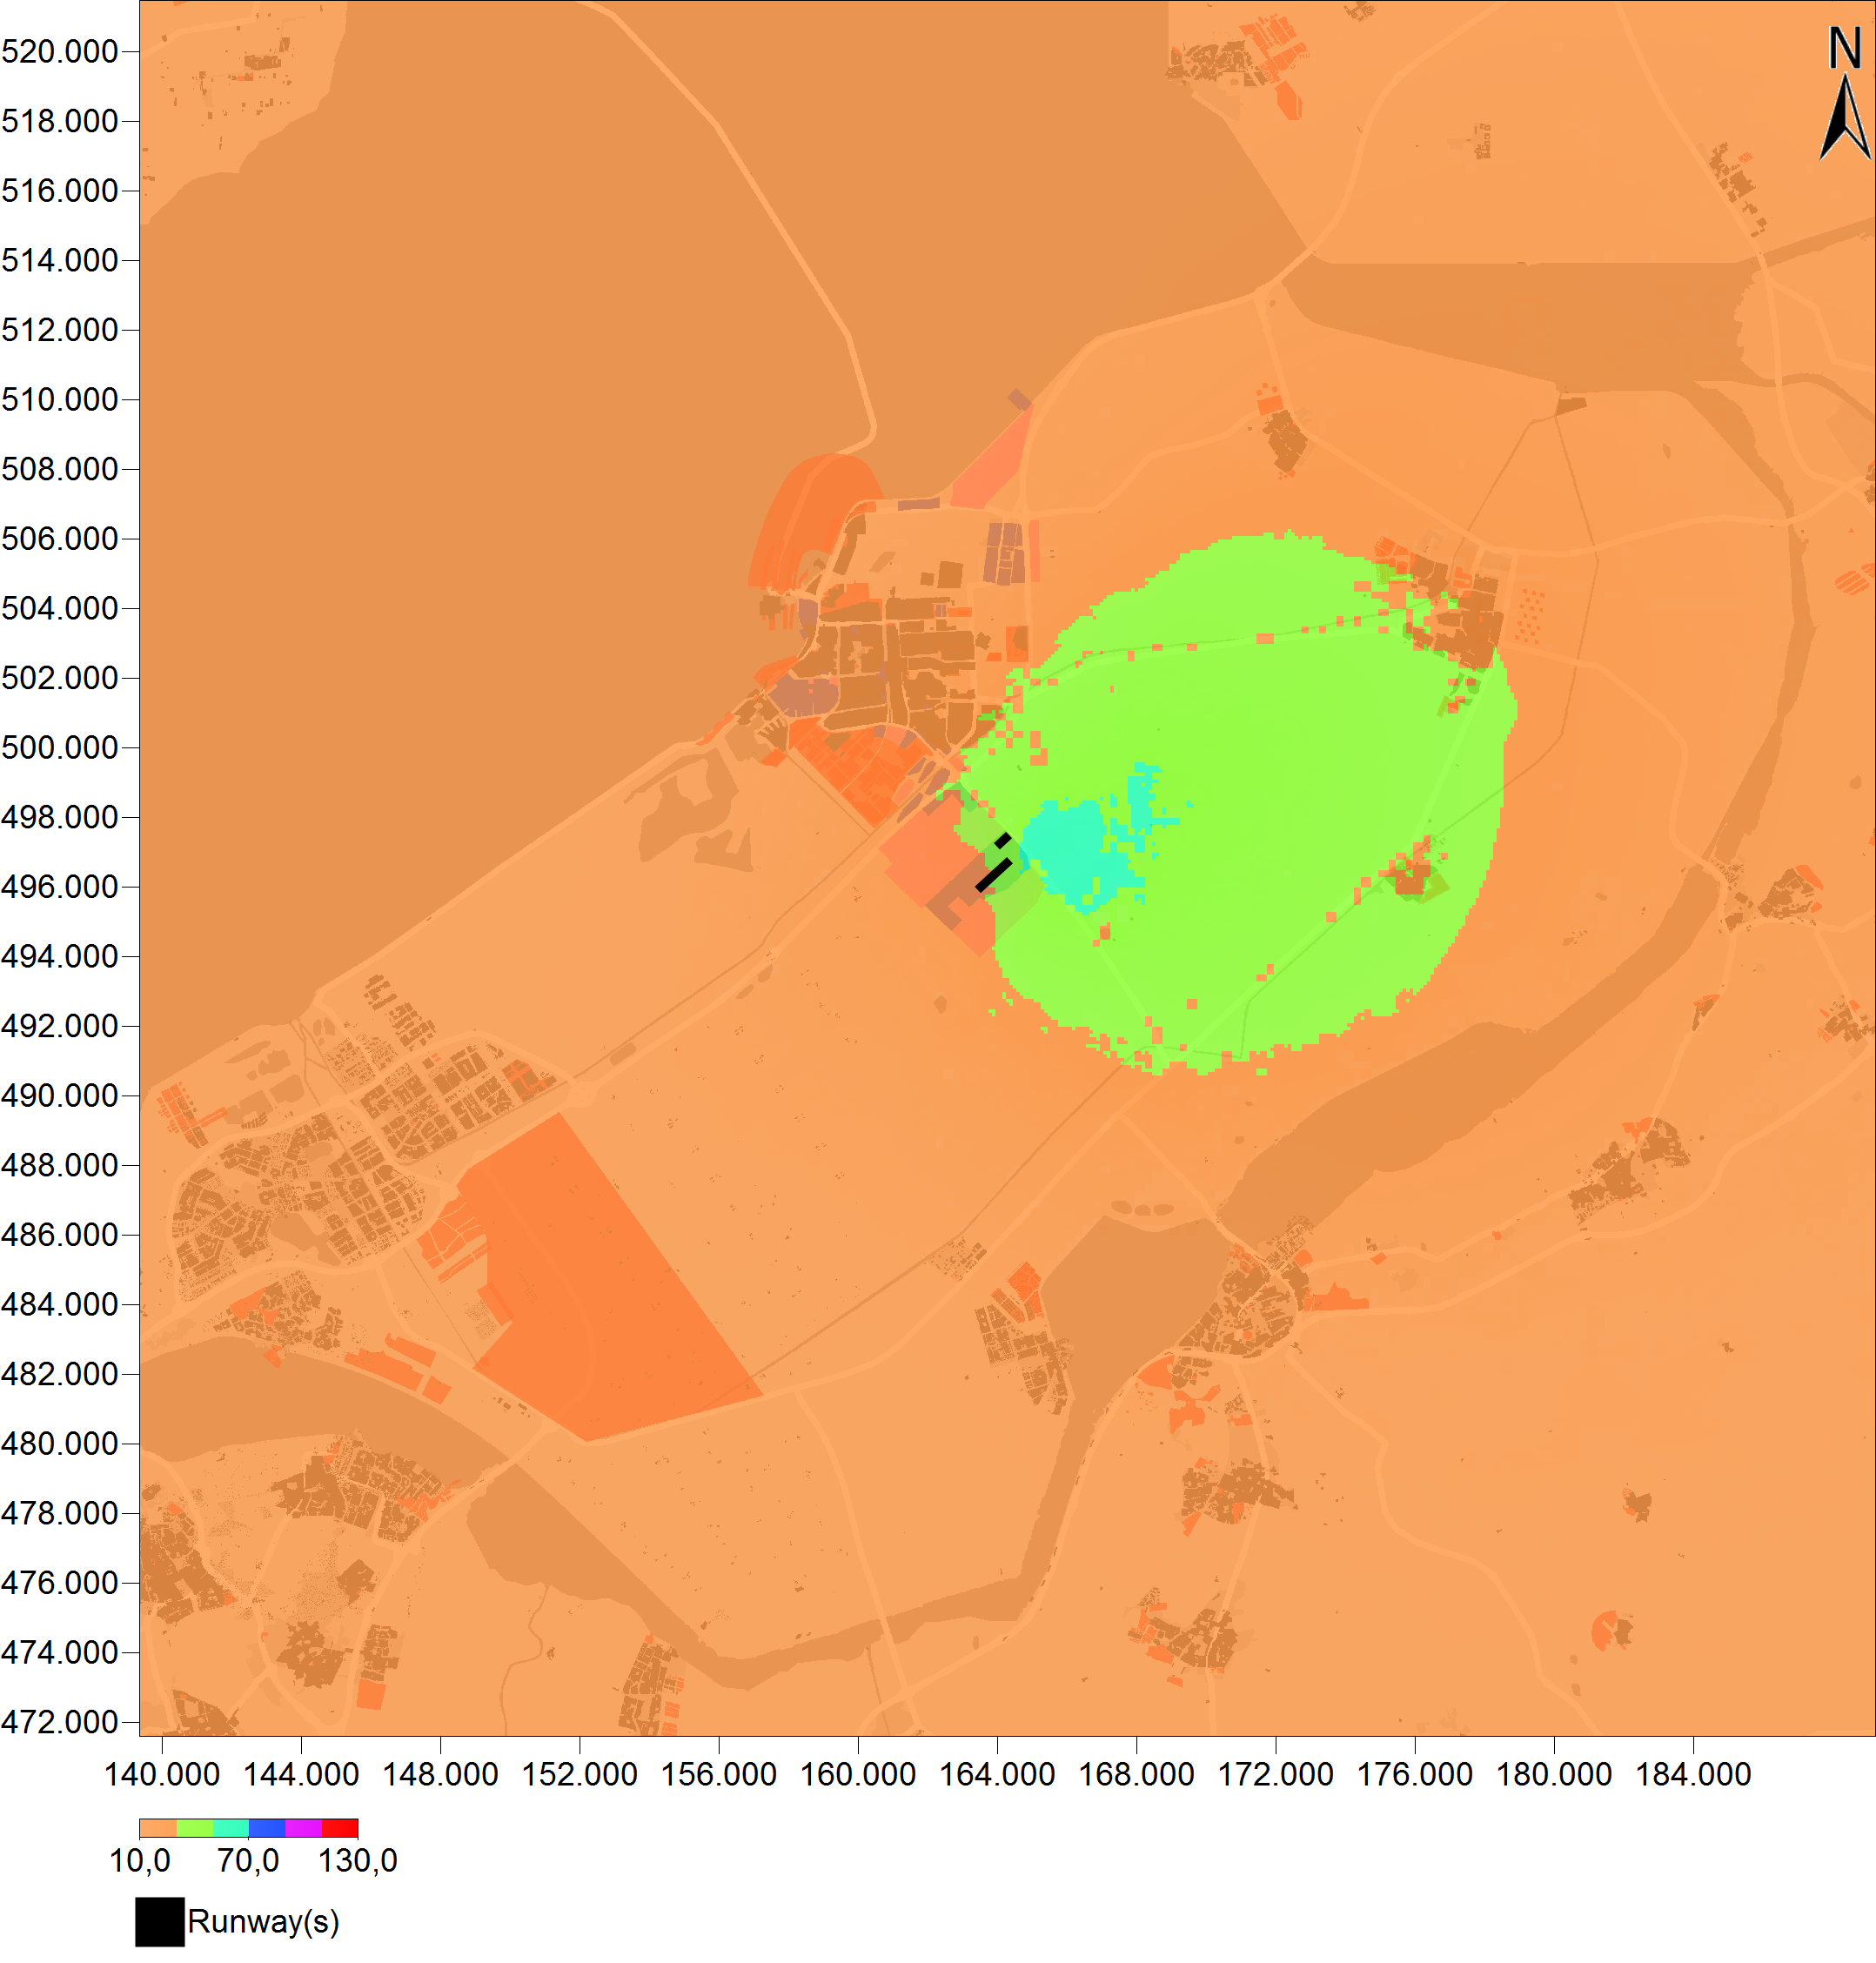Click the 498.000 y-axis label

pyautogui.click(x=60, y=817)
